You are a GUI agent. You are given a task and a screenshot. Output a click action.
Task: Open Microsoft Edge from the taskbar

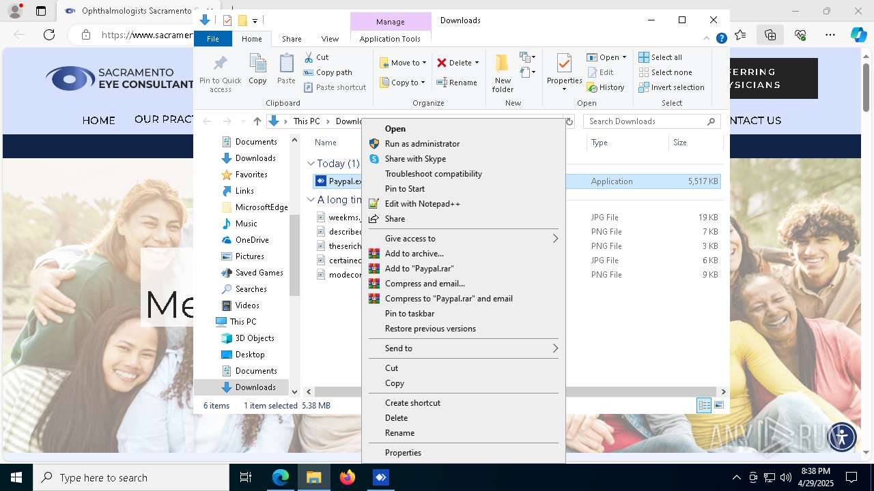tap(281, 477)
